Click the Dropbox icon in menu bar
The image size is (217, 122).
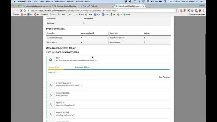[126, 1]
